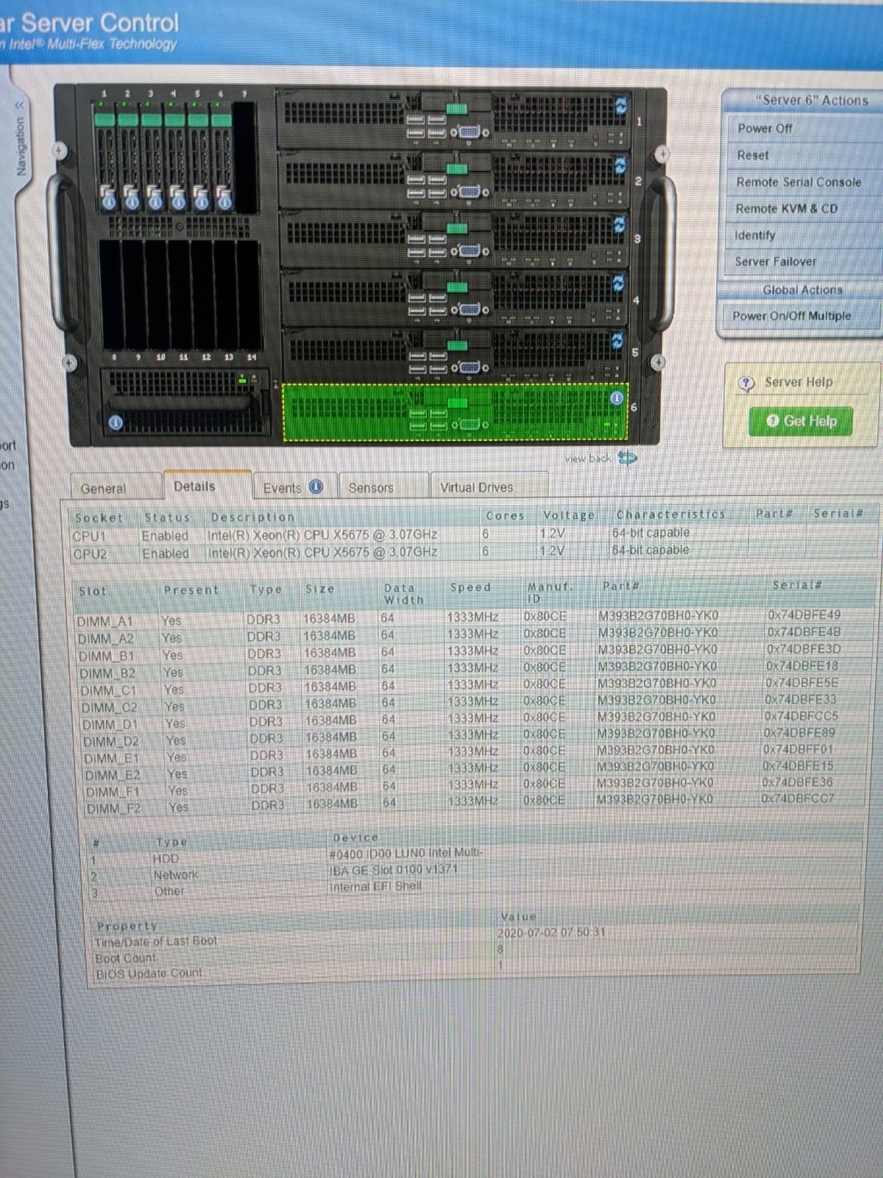The height and width of the screenshot is (1178, 883).
Task: Click the DIMM_B1 slot cell
Action: pos(107,656)
